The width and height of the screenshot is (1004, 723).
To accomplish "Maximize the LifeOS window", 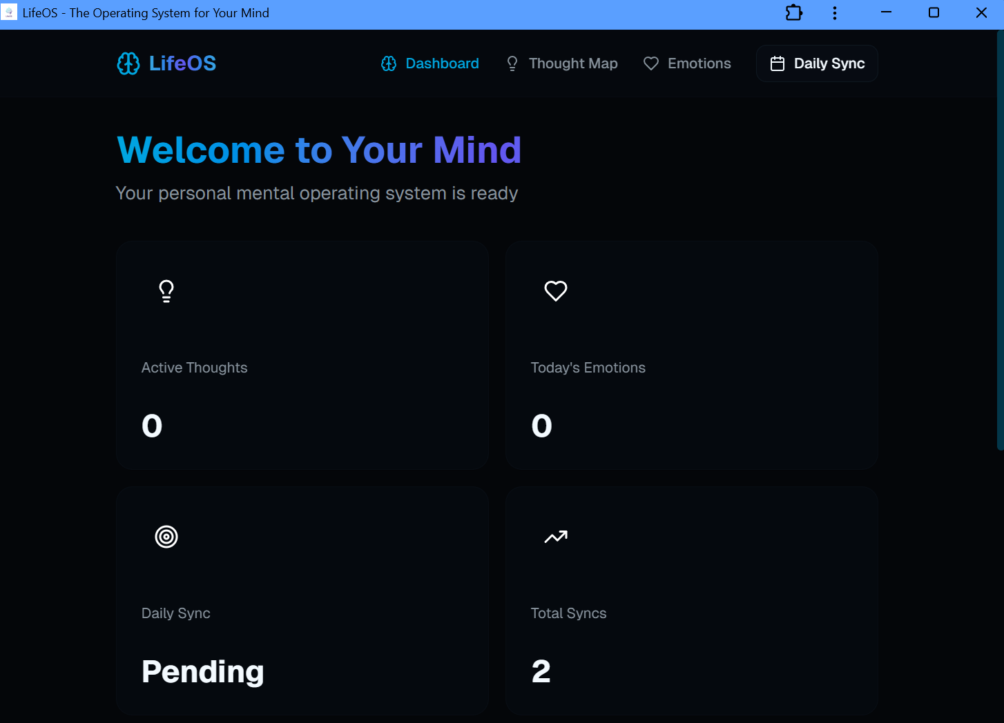I will pos(934,13).
